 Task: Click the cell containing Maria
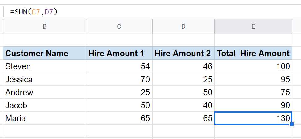point(45,118)
